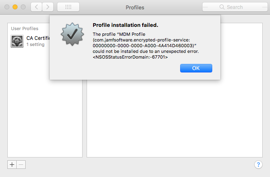Click the NSOSStatusErrorDomain error code text

click(x=130, y=57)
